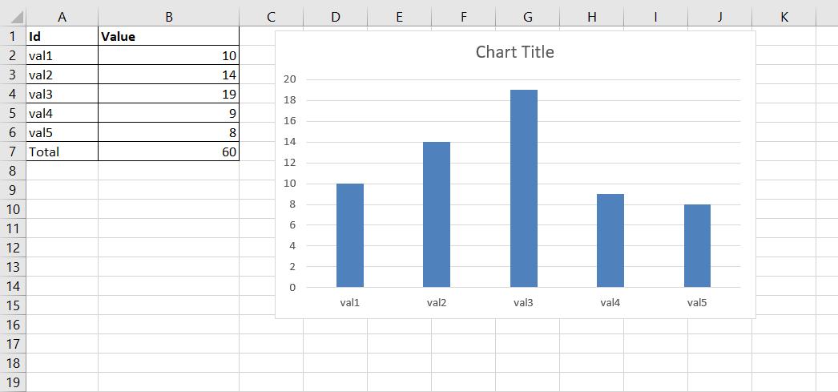Image resolution: width=838 pixels, height=392 pixels.
Task: Click the Id header cell
Action: pos(62,36)
